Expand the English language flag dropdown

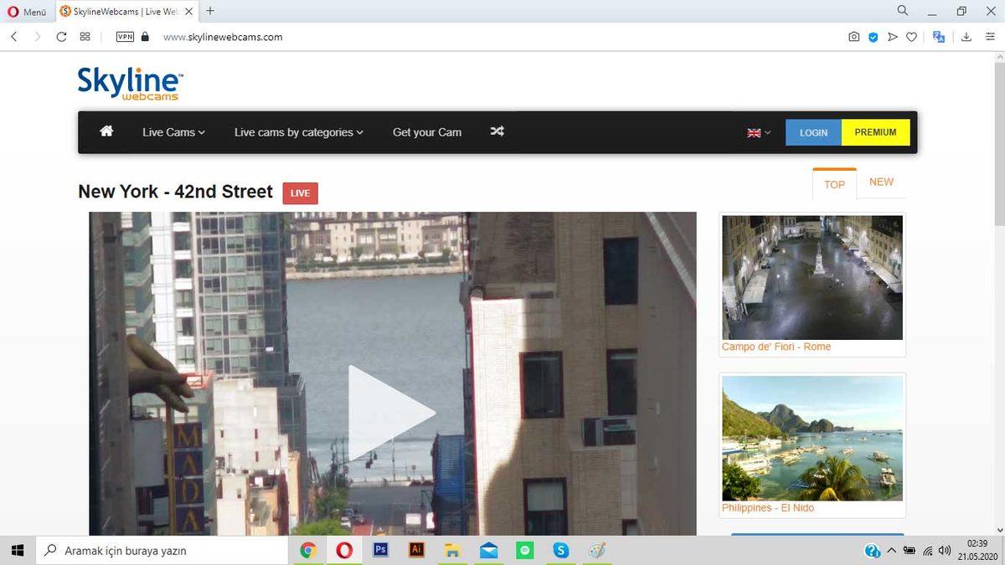click(756, 131)
